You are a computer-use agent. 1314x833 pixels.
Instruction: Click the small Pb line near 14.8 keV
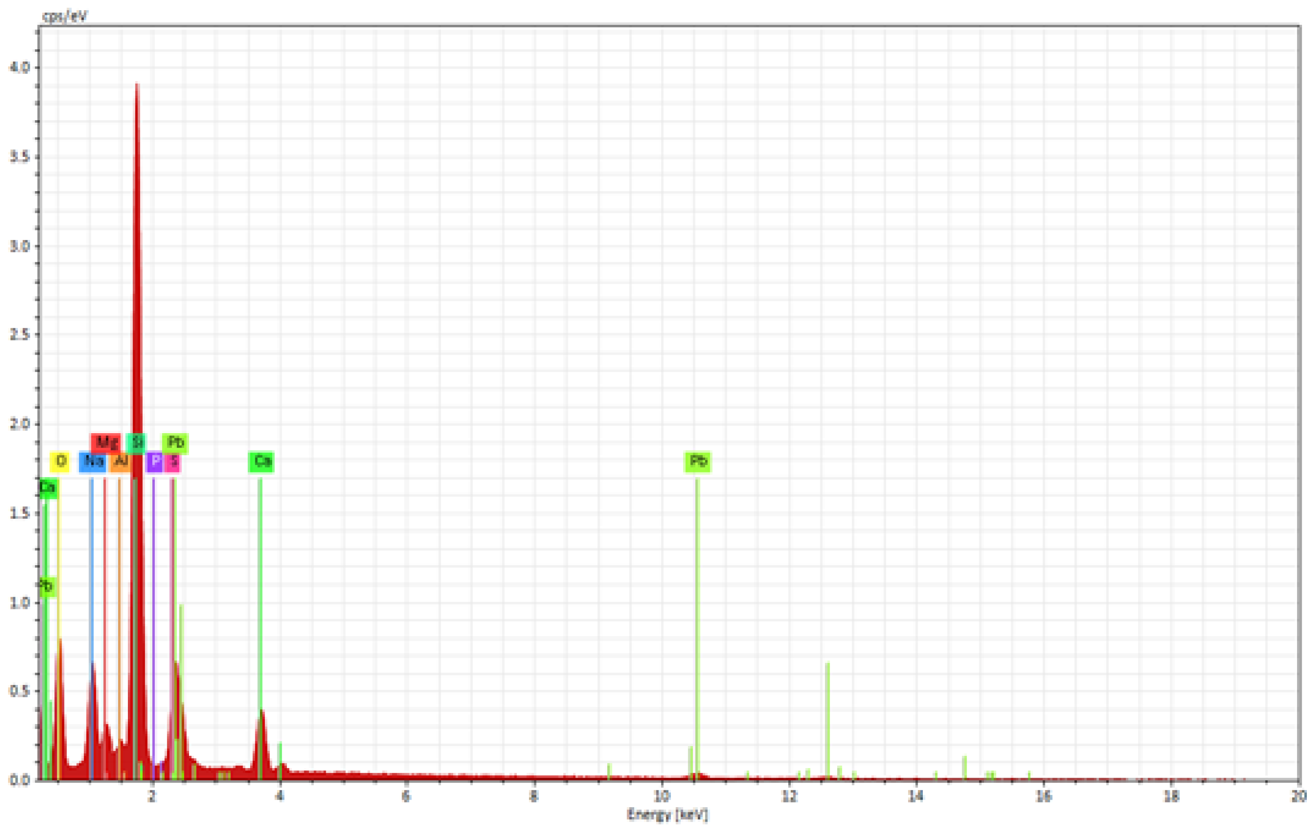(x=964, y=766)
